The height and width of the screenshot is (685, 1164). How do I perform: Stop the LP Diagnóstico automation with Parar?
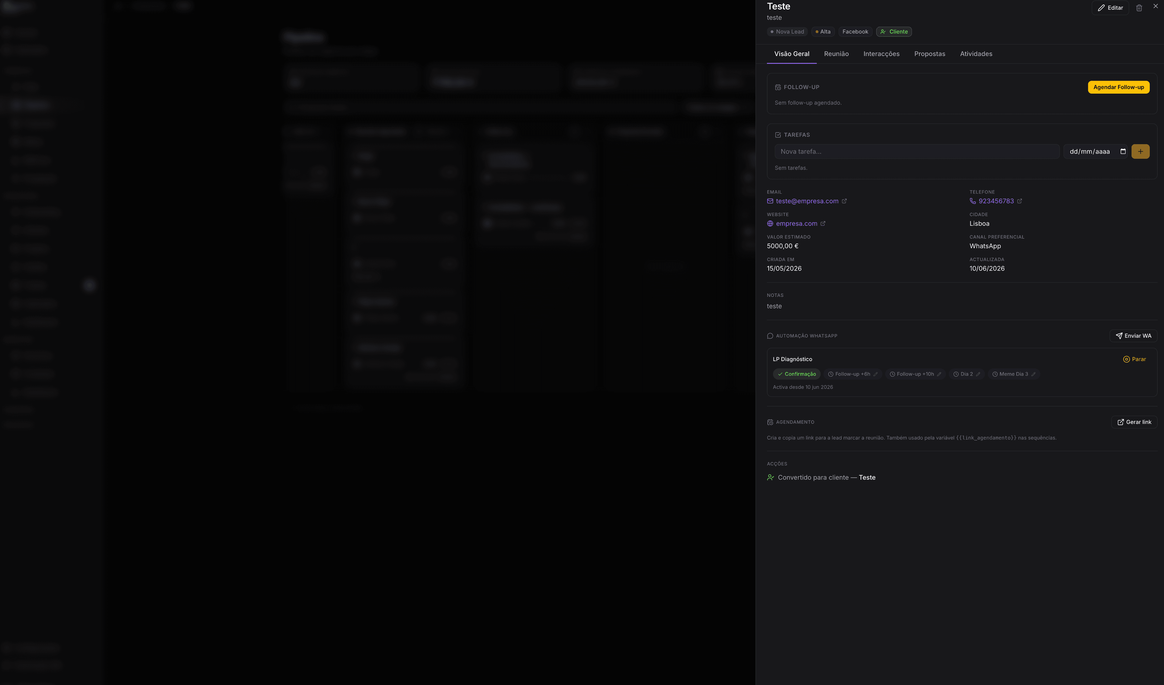click(x=1134, y=359)
